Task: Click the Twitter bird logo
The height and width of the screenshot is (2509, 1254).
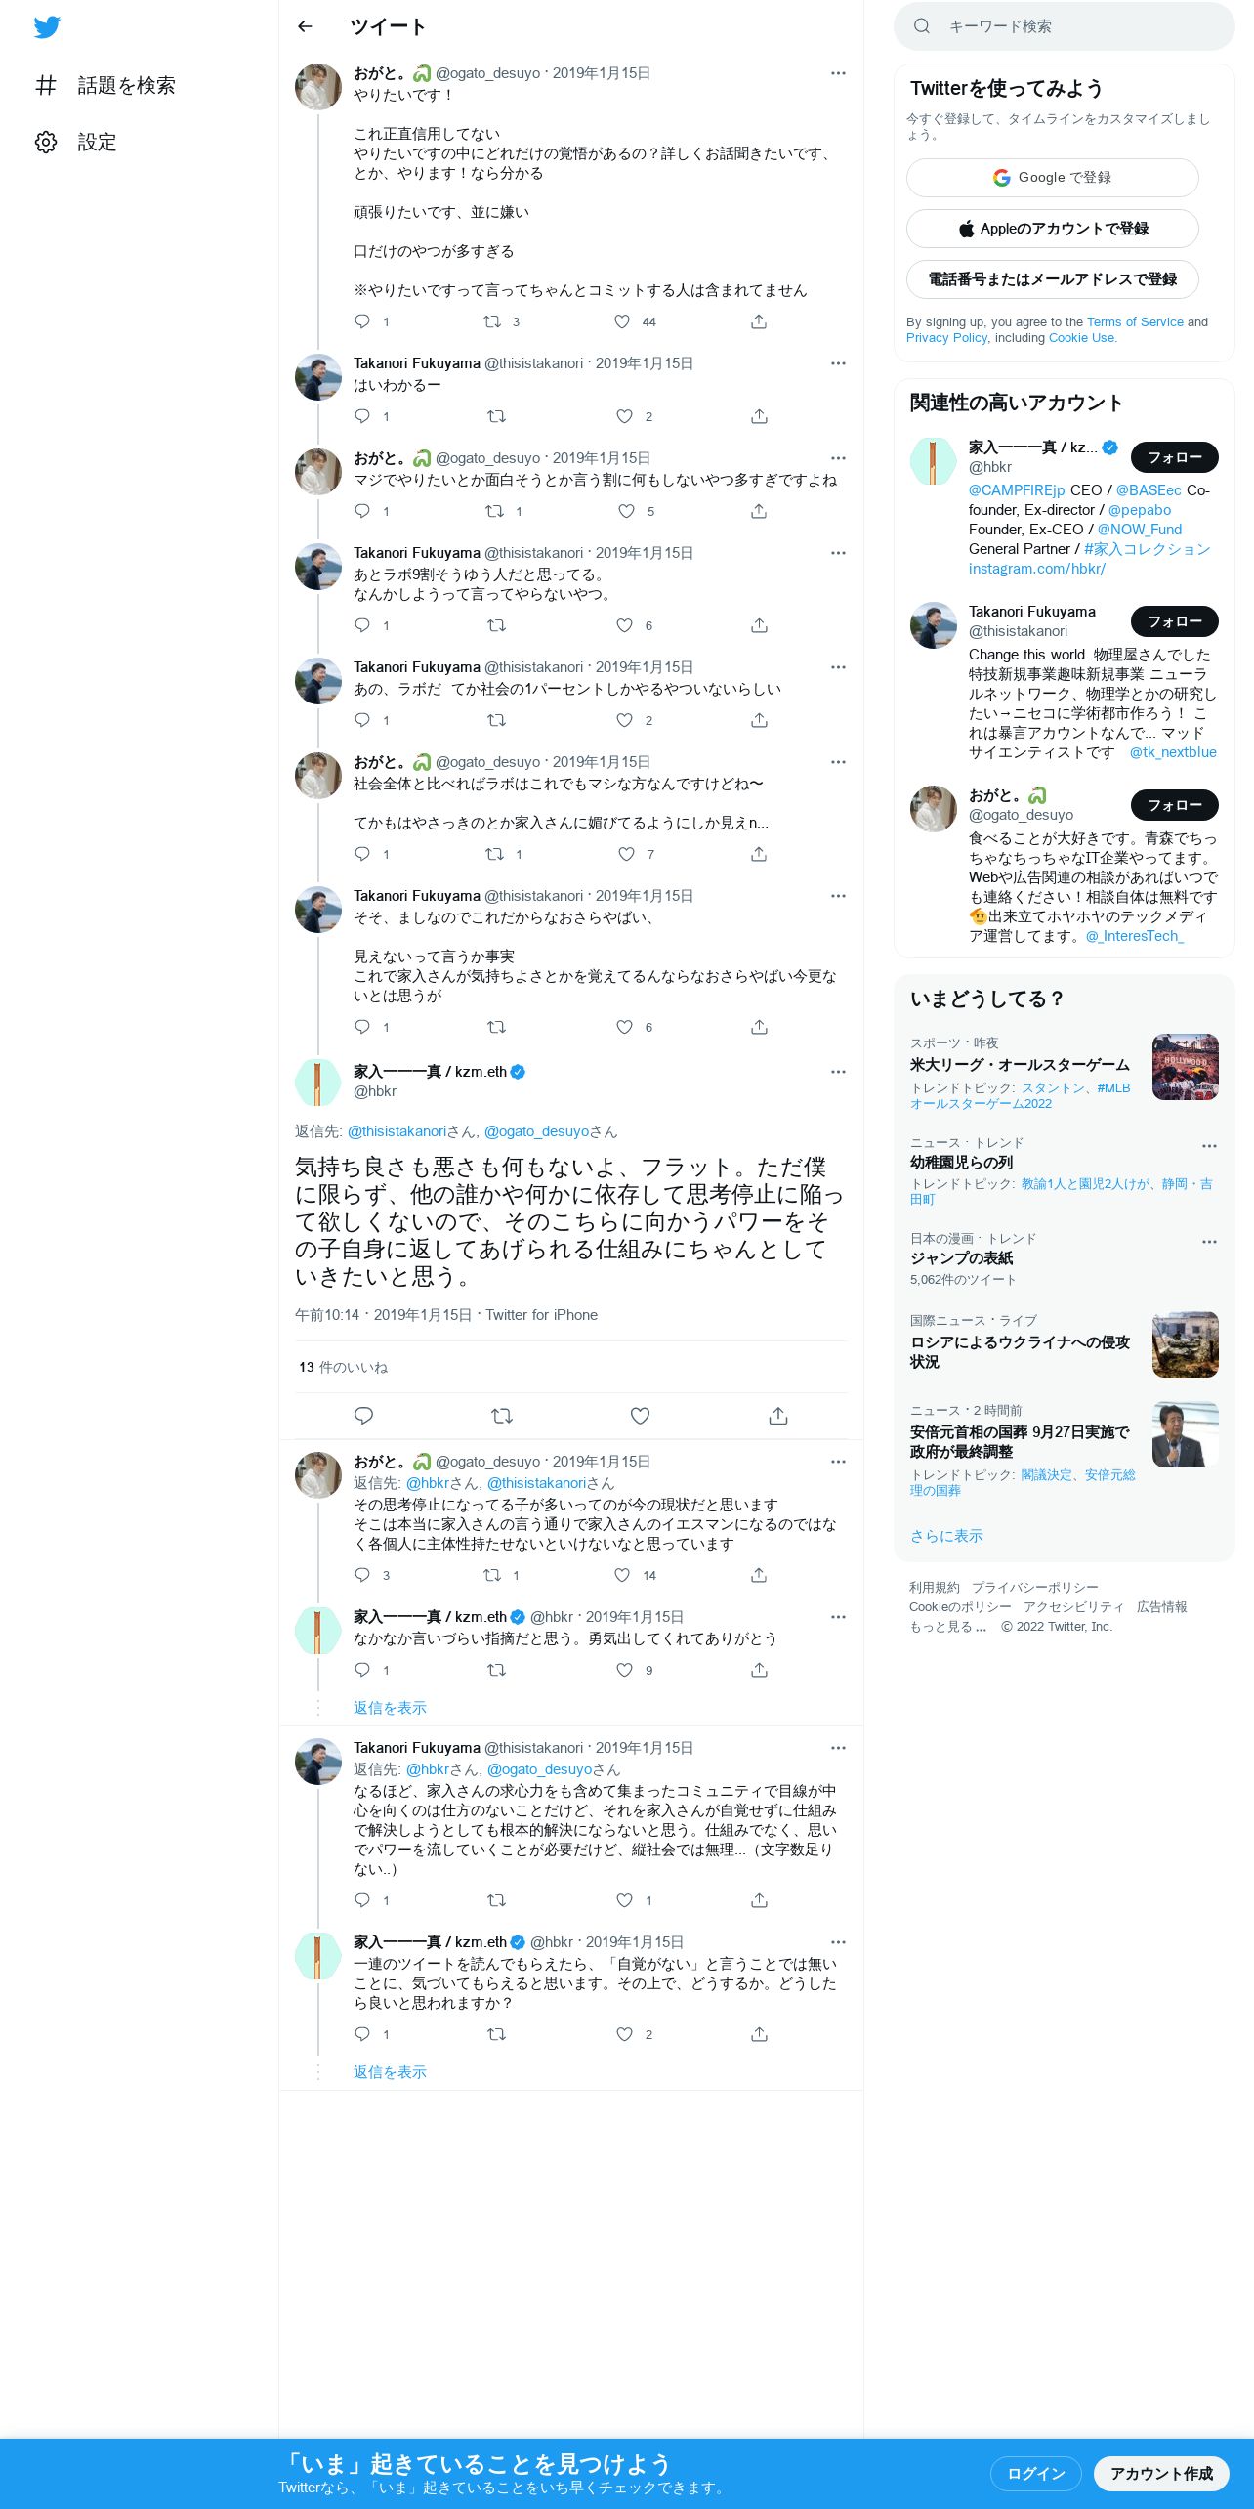Action: click(x=47, y=27)
